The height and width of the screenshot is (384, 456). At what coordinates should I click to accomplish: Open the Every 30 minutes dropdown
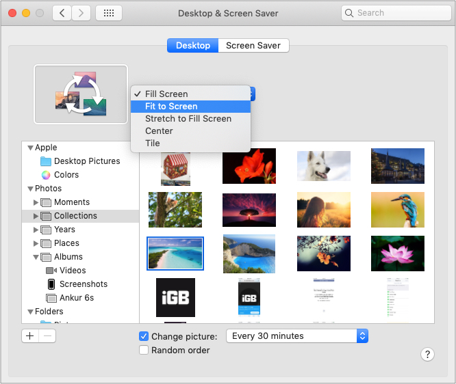pyautogui.click(x=297, y=335)
